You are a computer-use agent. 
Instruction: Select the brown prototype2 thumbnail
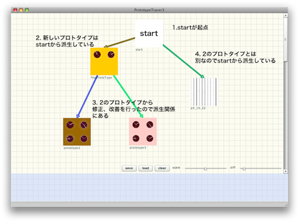point(77,132)
